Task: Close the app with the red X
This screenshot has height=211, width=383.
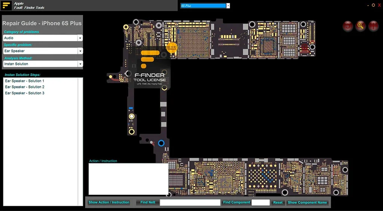Action: 379,5
